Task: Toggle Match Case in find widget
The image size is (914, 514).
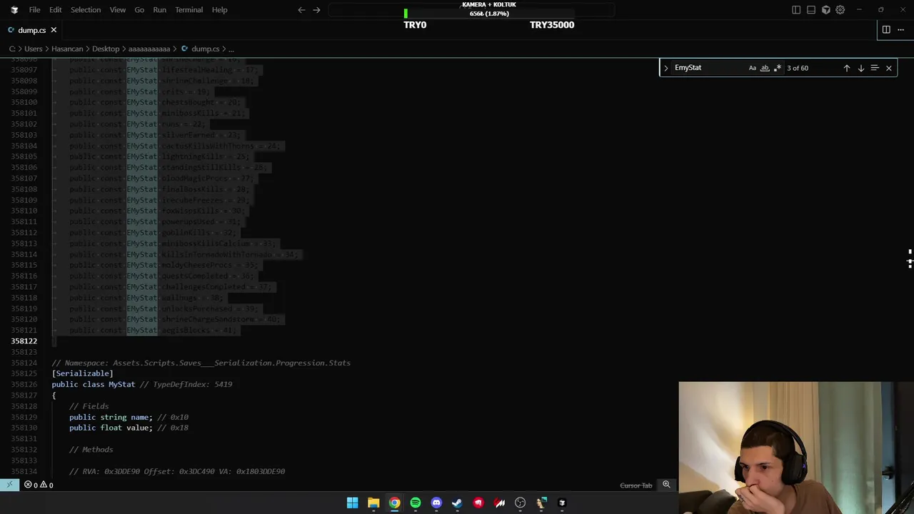Action: [x=753, y=68]
